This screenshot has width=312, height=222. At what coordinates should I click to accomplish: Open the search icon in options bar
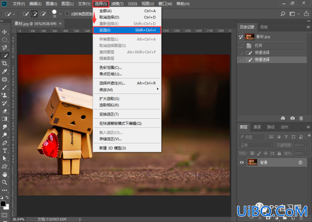tap(283, 14)
